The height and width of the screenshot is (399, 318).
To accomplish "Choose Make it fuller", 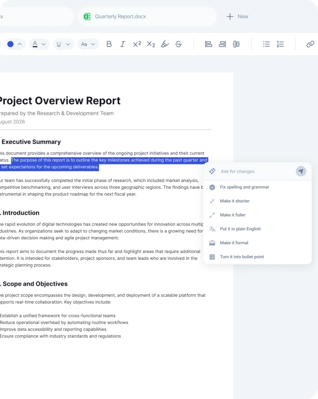I will click(258, 215).
